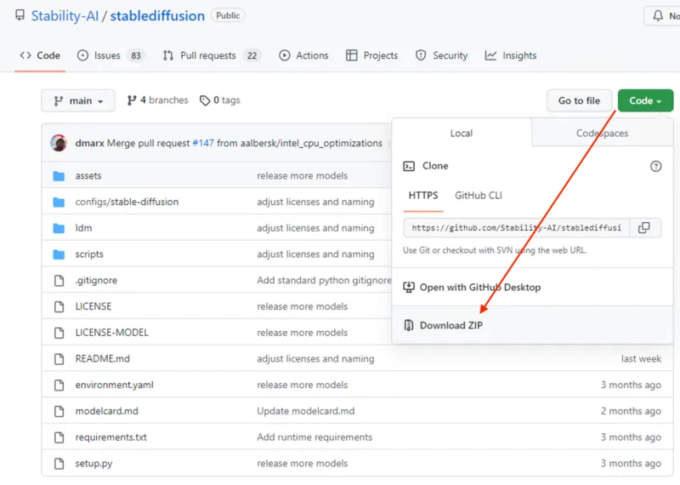680x485 pixels.
Task: Click the scripts folder icon
Action: [59, 254]
